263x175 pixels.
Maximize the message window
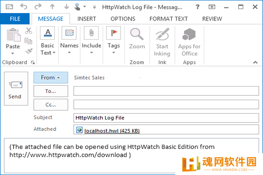(x=241, y=7)
